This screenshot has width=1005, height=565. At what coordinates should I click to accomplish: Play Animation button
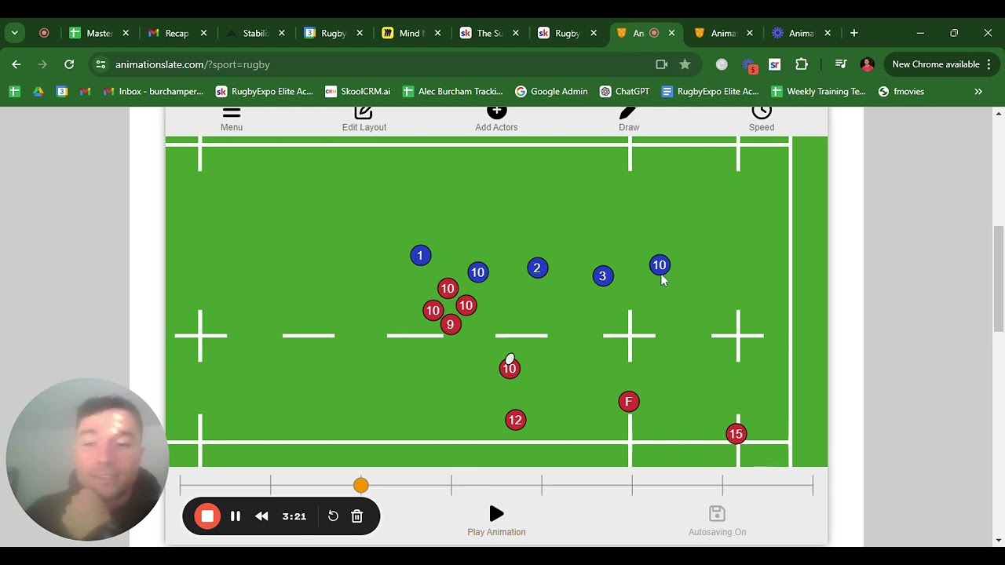[496, 520]
